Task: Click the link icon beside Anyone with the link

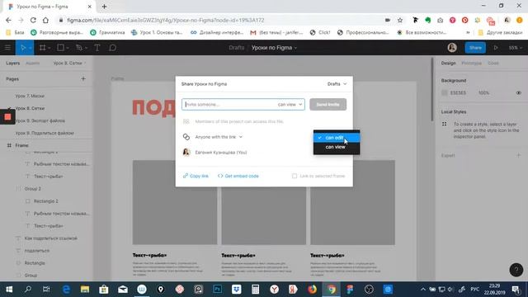Action: tap(186, 137)
